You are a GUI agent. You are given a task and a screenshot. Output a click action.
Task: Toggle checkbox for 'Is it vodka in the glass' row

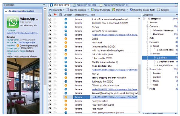click(x=50, y=54)
